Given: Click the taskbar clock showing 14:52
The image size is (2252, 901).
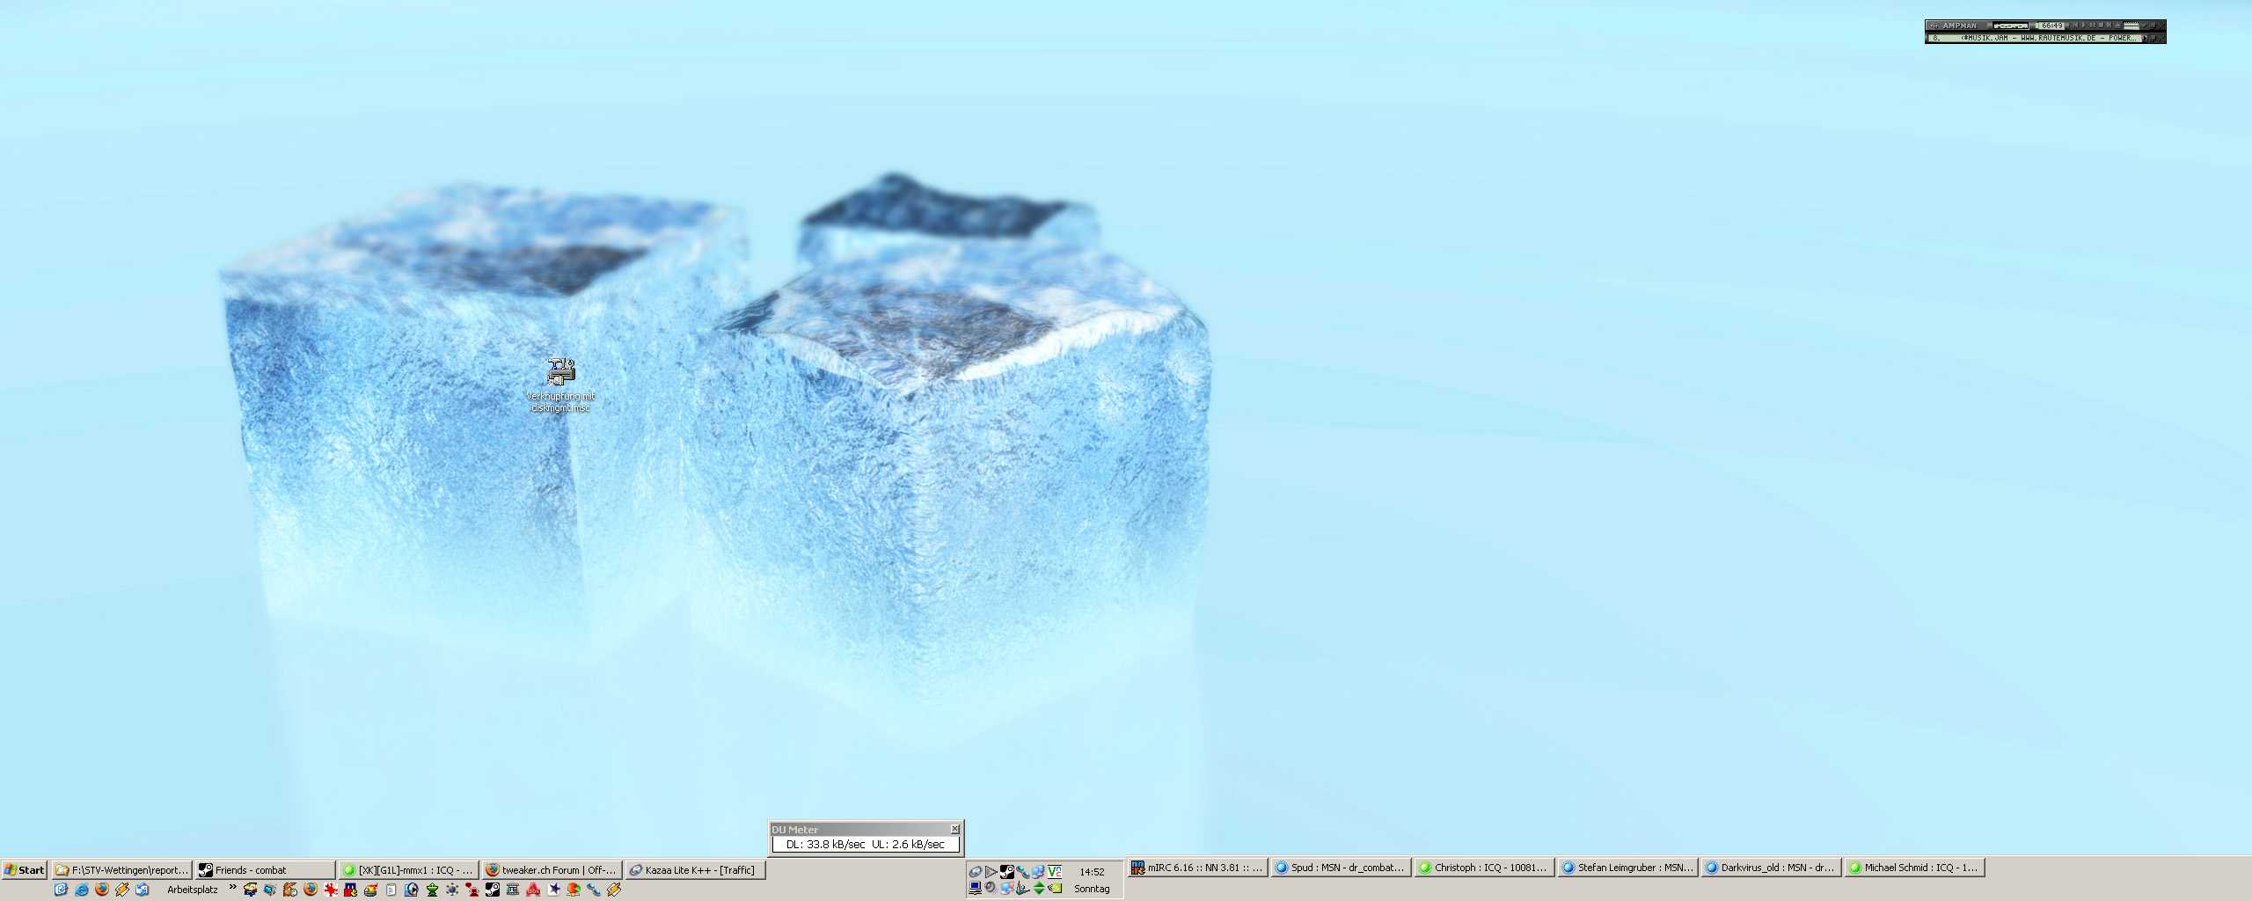Looking at the screenshot, I should (1092, 872).
